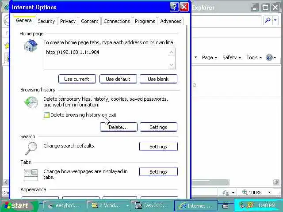This screenshot has width=283, height=212.
Task: Open Tabs Settings button
Action: 158,172
